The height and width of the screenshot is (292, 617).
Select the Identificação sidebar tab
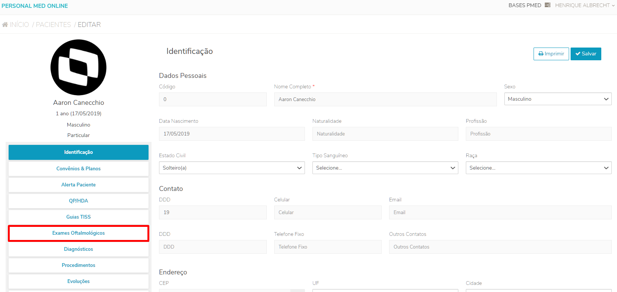[x=79, y=152]
